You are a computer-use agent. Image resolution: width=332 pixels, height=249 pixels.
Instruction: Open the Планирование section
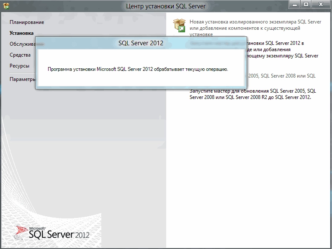coord(27,22)
